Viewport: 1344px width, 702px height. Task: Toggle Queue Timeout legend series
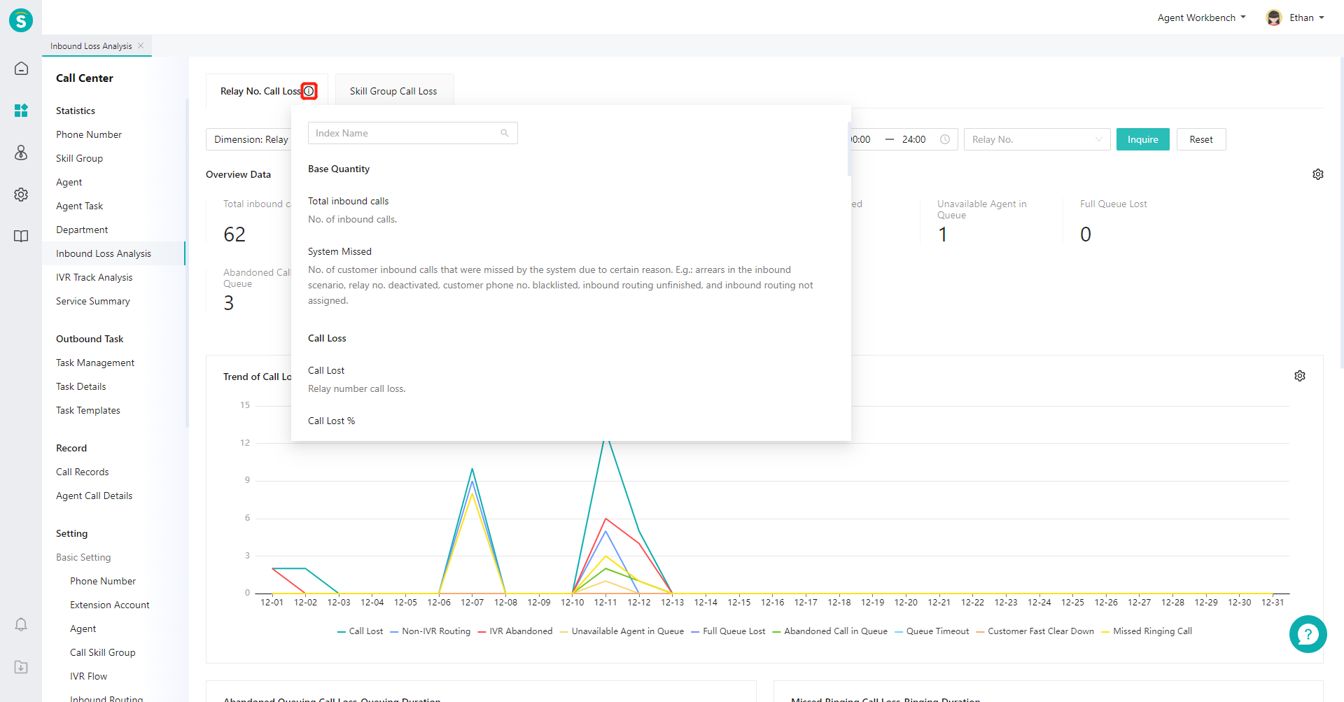(x=932, y=631)
